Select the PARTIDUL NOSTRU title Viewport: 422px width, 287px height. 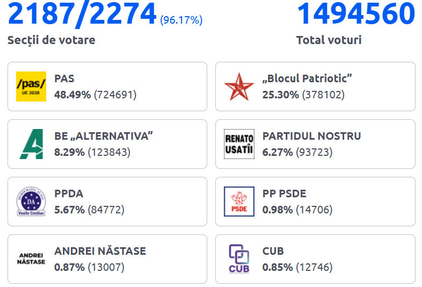coord(311,137)
